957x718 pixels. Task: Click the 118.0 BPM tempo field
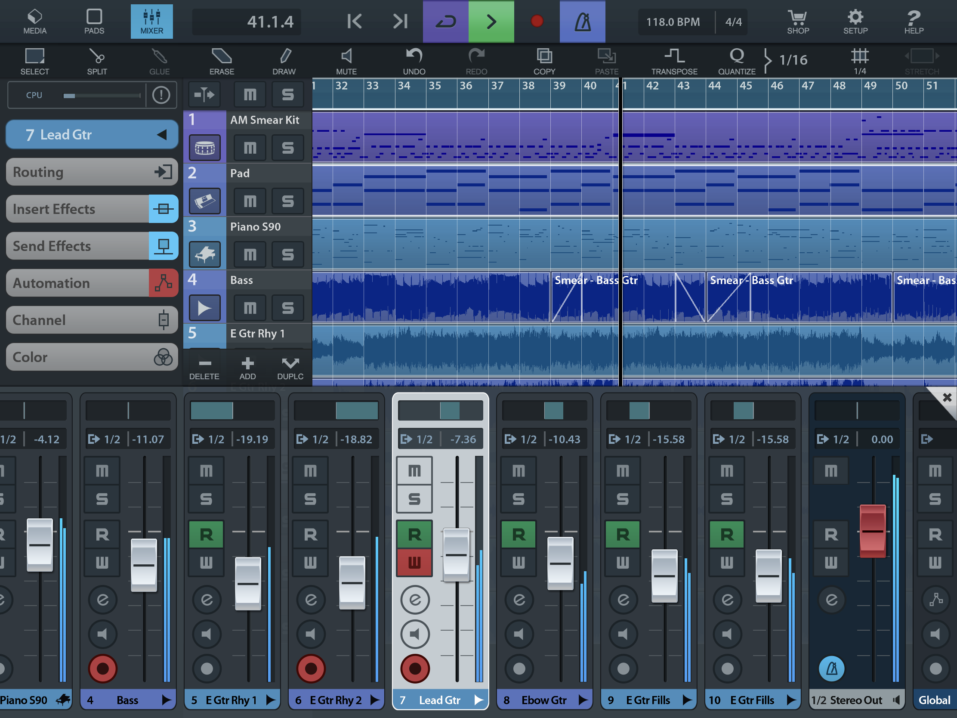coord(672,22)
